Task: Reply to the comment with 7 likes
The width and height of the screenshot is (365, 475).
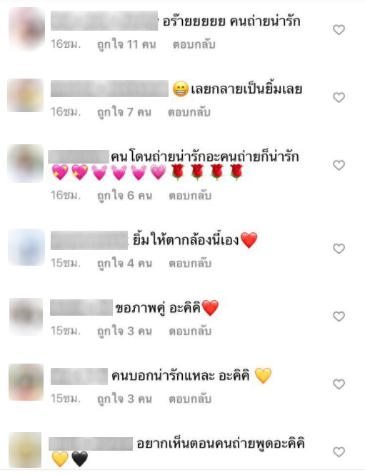Action: (x=189, y=112)
